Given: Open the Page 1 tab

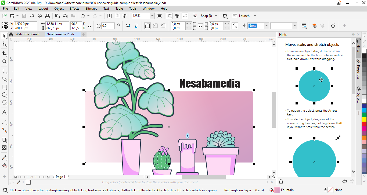Looking at the screenshot, I should [x=60, y=177].
